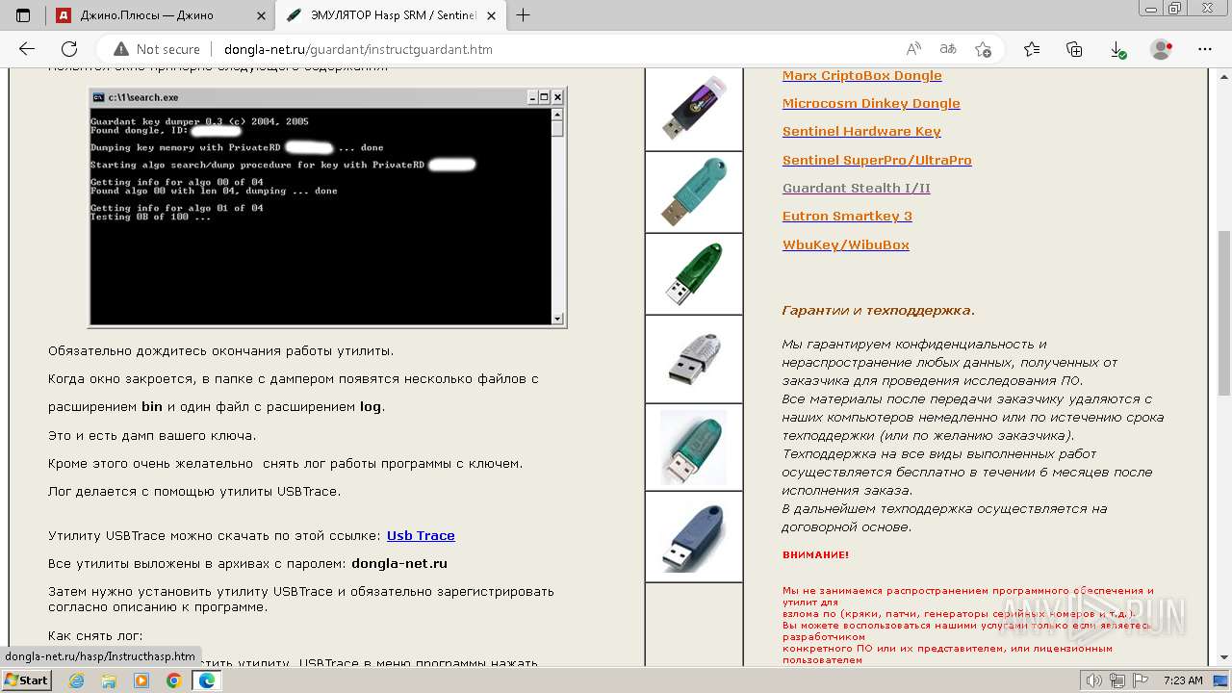The height and width of the screenshot is (693, 1232).
Task: Click the page scroll up arrow
Action: click(1224, 76)
